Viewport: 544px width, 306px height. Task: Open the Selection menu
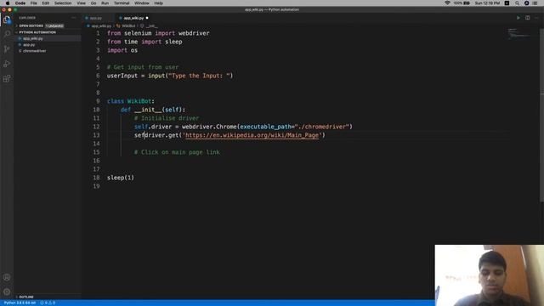click(63, 3)
